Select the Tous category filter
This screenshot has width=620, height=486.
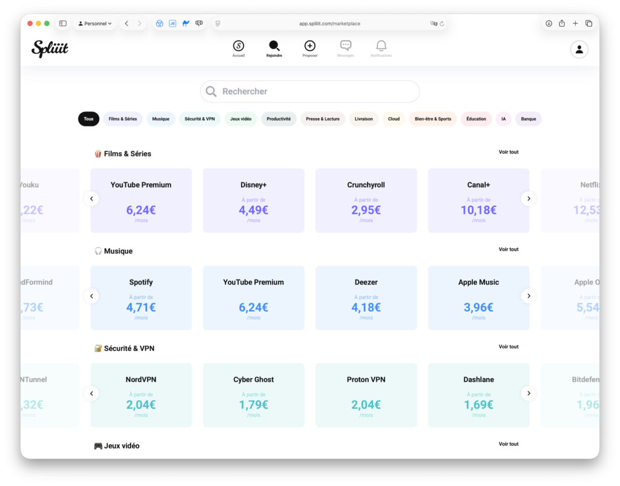click(x=88, y=119)
